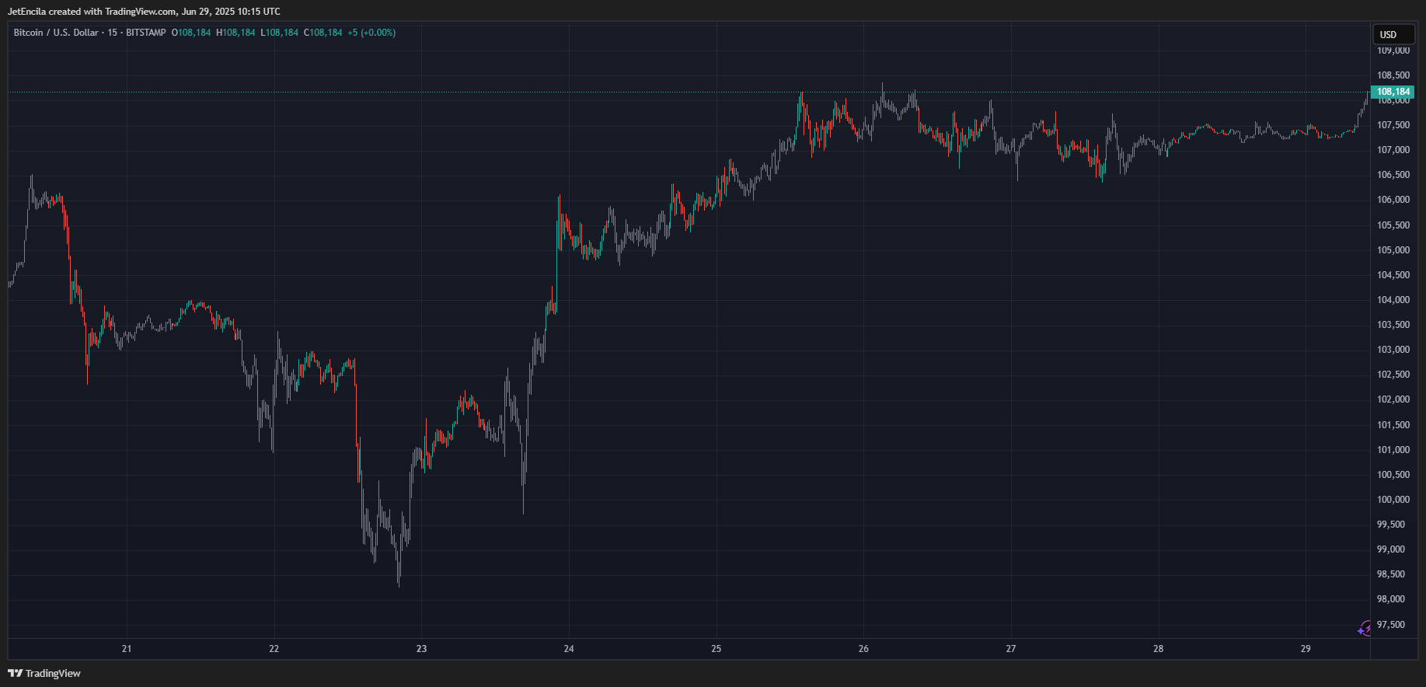Click the 97,500 level on price scale
Image resolution: width=1426 pixels, height=687 pixels.
tap(1393, 625)
